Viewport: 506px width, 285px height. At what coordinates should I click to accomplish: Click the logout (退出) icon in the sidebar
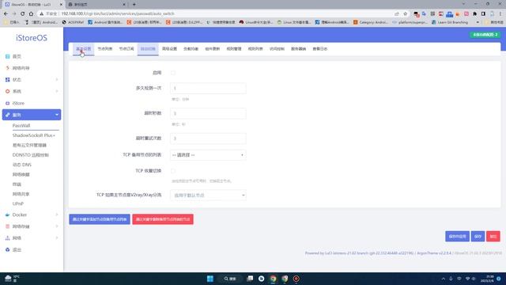click(x=7, y=249)
